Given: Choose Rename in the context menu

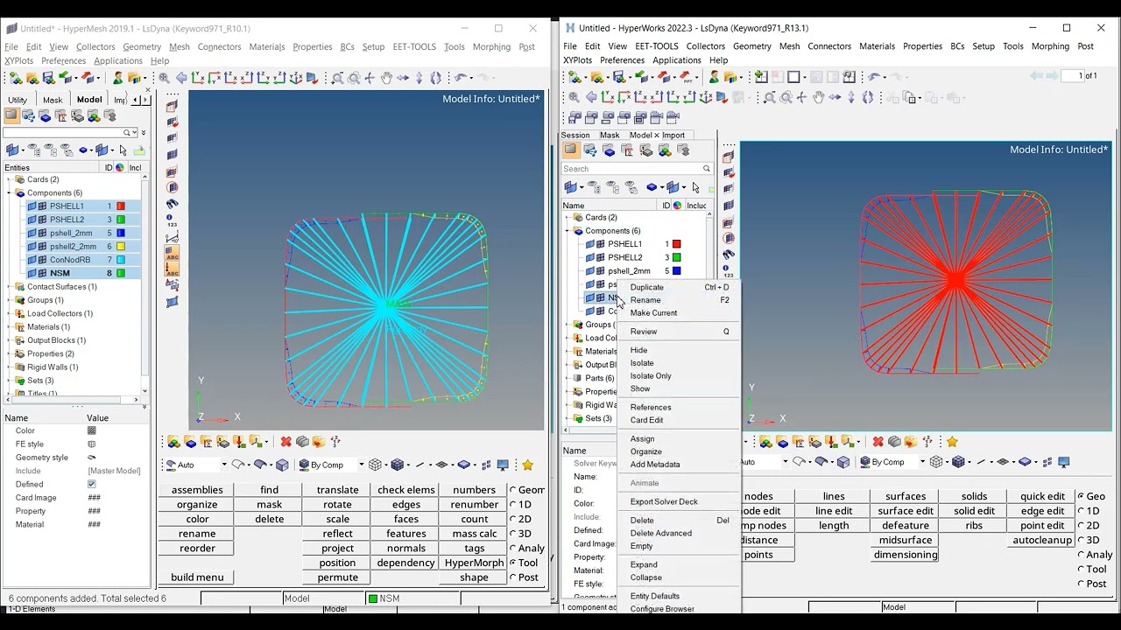Looking at the screenshot, I should click(x=645, y=300).
